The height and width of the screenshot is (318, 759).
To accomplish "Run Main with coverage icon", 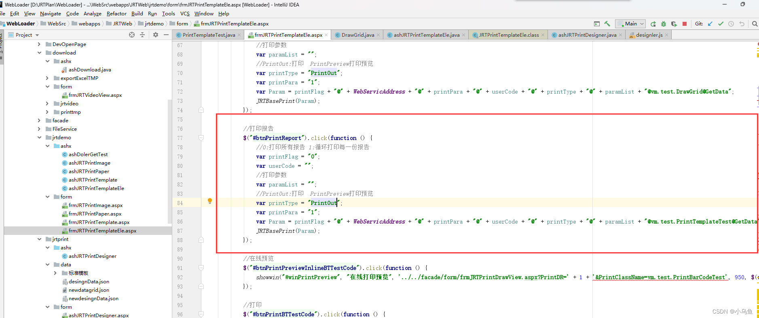I will pos(674,24).
